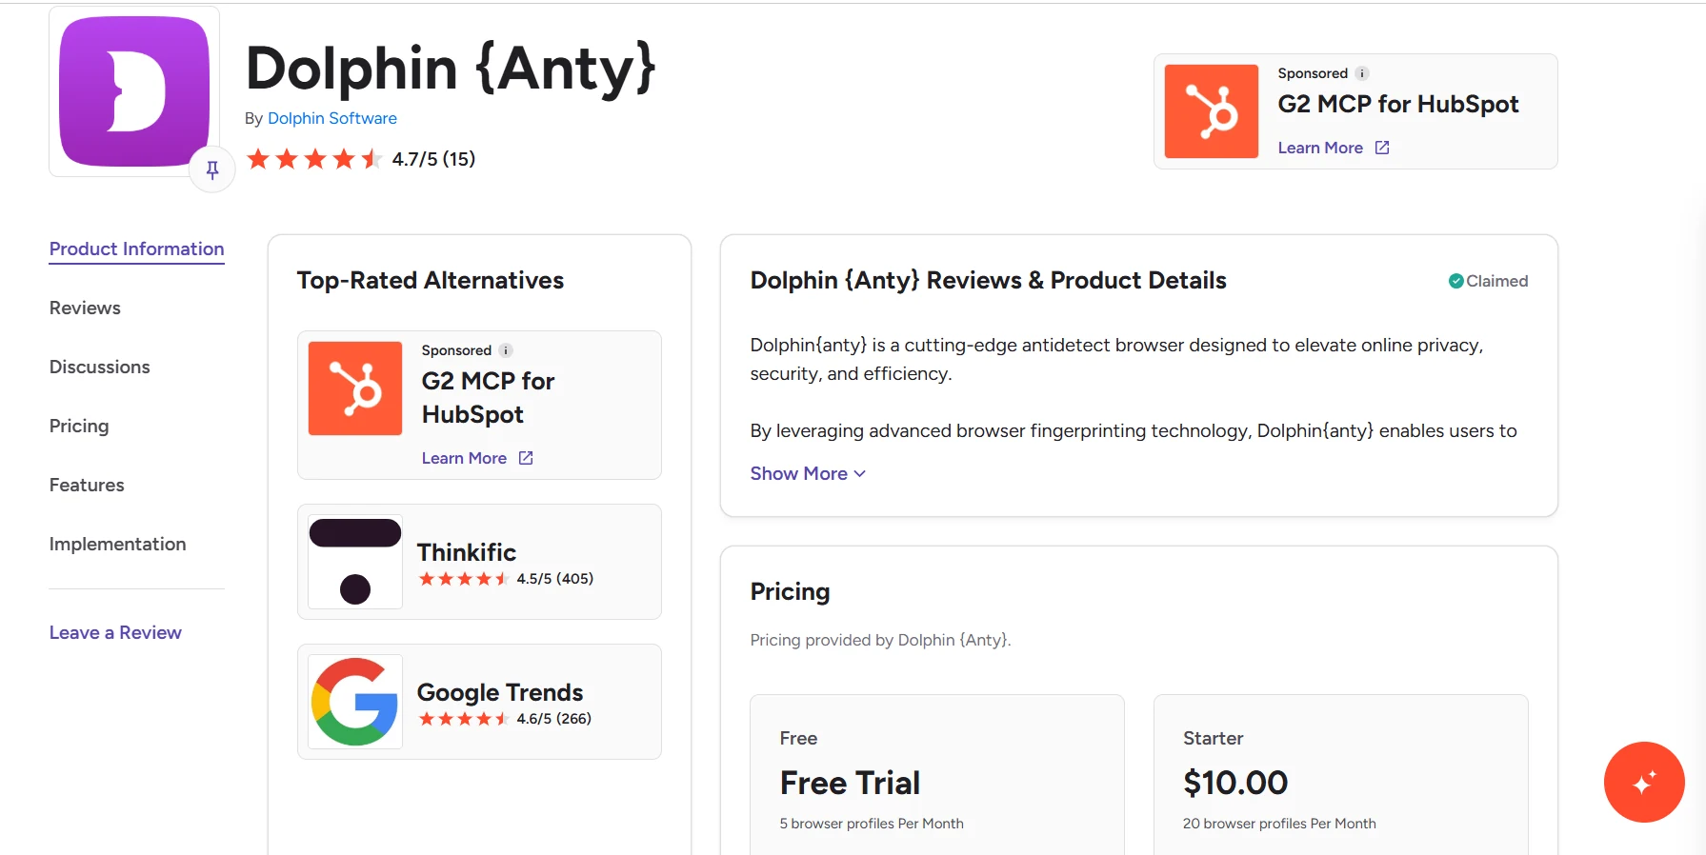Click the star rating under Dolphin {Anty}
Image resolution: width=1706 pixels, height=855 pixels.
pos(314,159)
